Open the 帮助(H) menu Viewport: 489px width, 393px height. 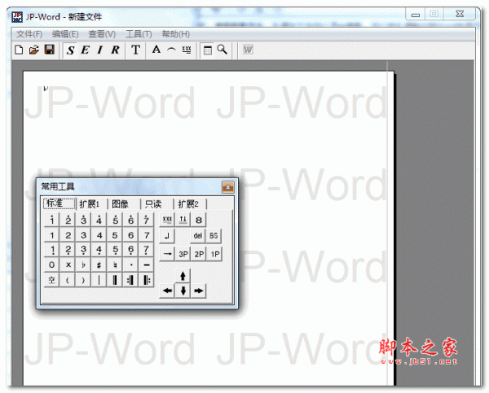[x=175, y=34]
